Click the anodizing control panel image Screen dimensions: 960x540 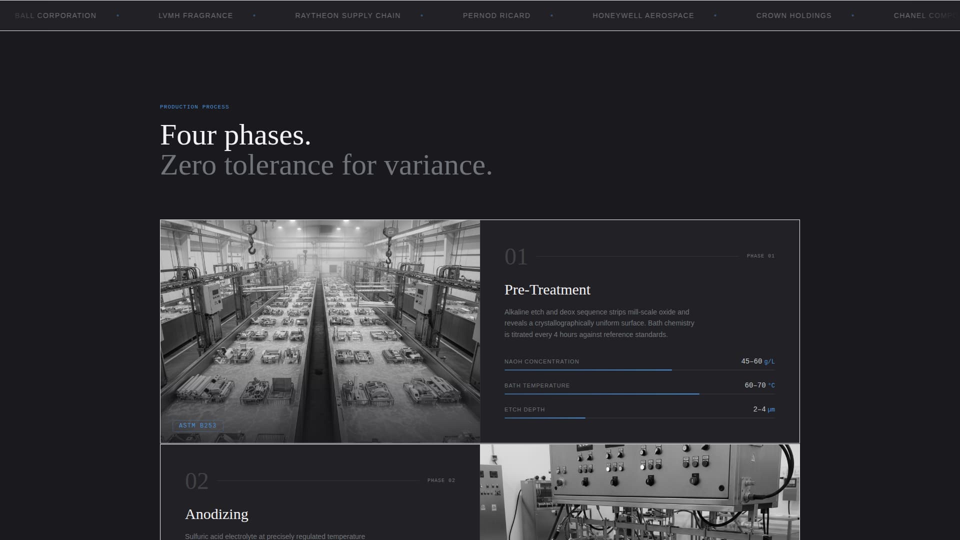tap(640, 491)
